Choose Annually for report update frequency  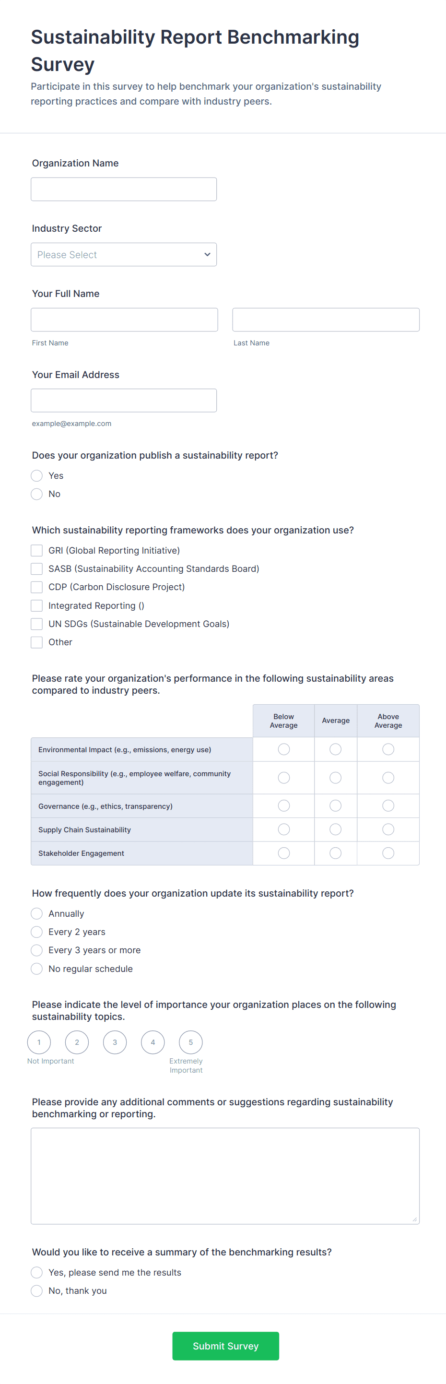[36, 913]
